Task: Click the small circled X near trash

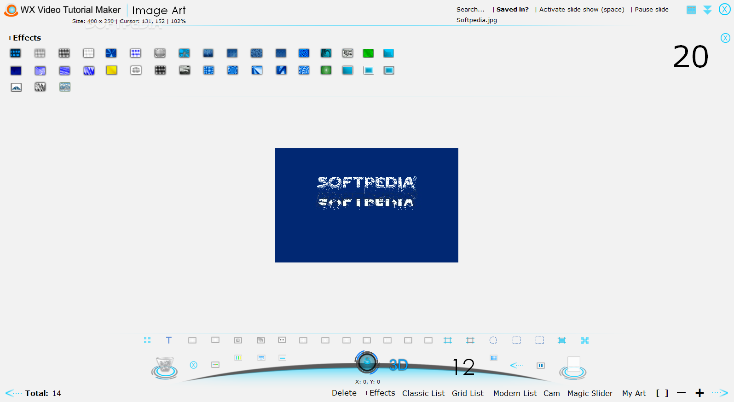Action: [x=194, y=365]
